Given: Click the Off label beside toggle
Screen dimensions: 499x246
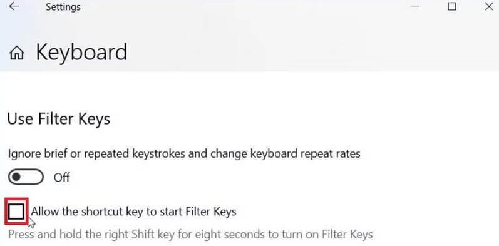Looking at the screenshot, I should pyautogui.click(x=62, y=177).
